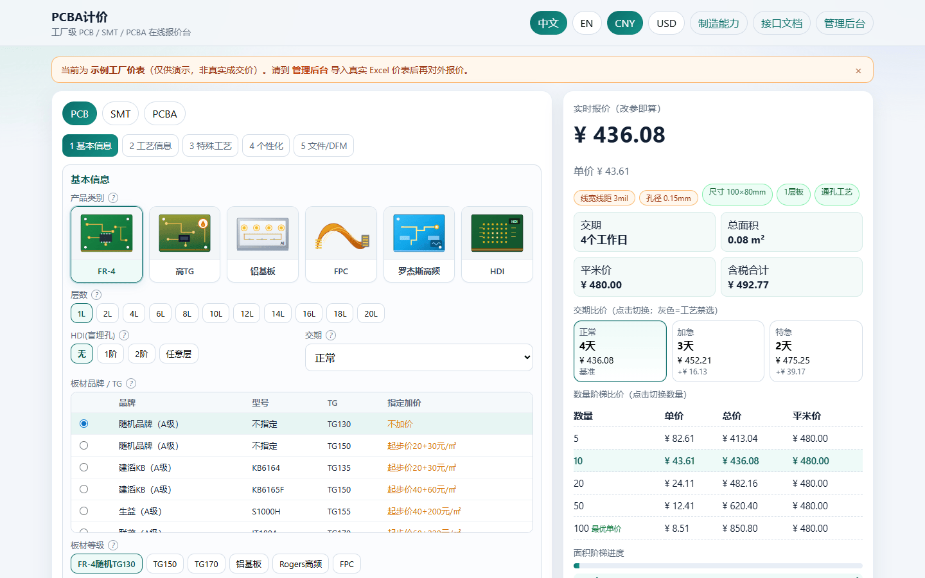Open help icon next to 交期 label
This screenshot has height=578, width=925.
[331, 335]
